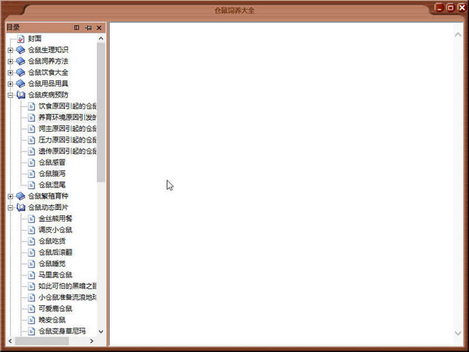
Task: Open the 小仓鼠准备流浪地球 picture page
Action: pos(67,297)
